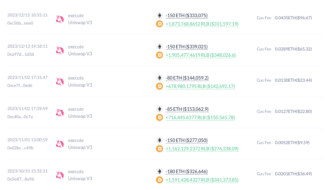
Task: Click the +1,162,129.2372 RLB amount
Action: [202, 149]
